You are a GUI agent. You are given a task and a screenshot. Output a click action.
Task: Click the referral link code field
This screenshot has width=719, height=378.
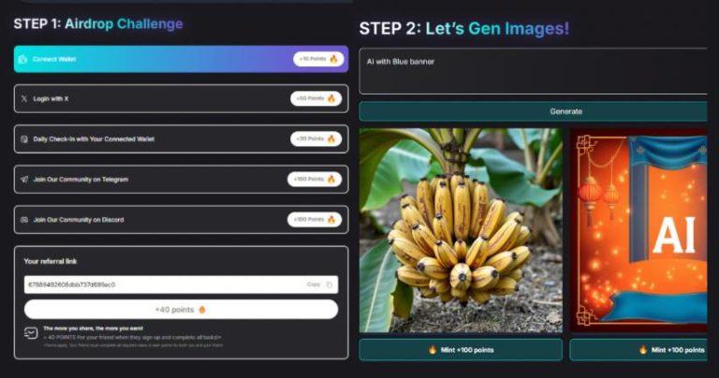pos(181,284)
